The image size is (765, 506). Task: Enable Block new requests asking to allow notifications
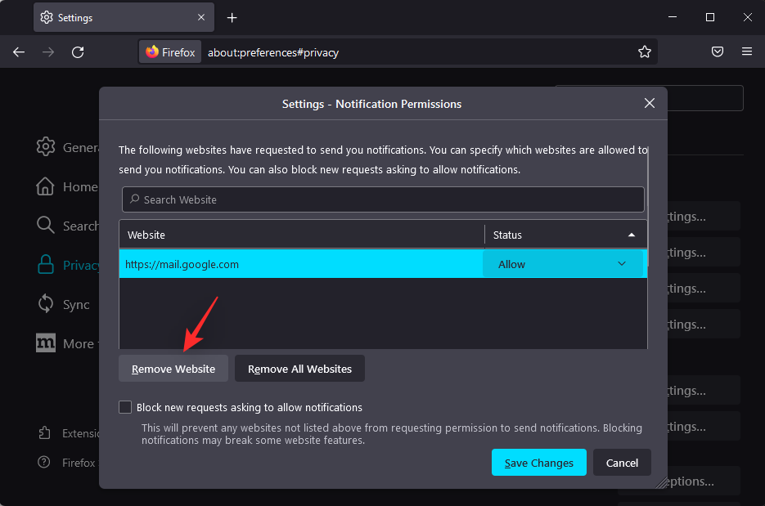(125, 407)
